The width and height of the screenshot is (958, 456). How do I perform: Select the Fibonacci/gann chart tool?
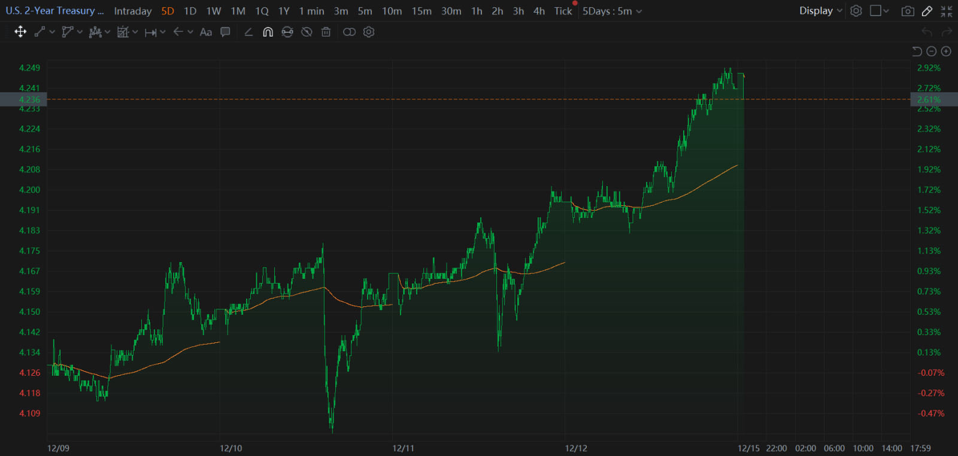coord(123,32)
